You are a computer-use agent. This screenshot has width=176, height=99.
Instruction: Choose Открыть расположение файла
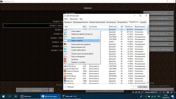point(84,54)
